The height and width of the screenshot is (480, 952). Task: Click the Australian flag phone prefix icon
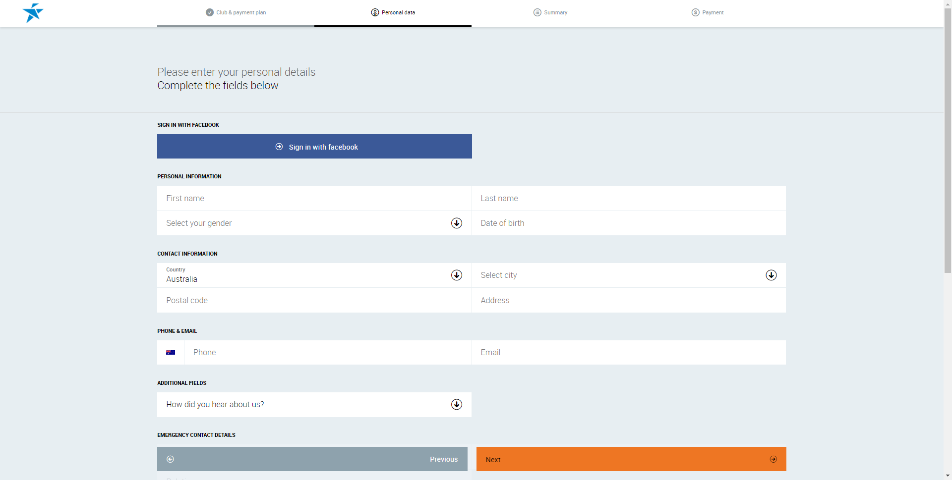(x=171, y=353)
